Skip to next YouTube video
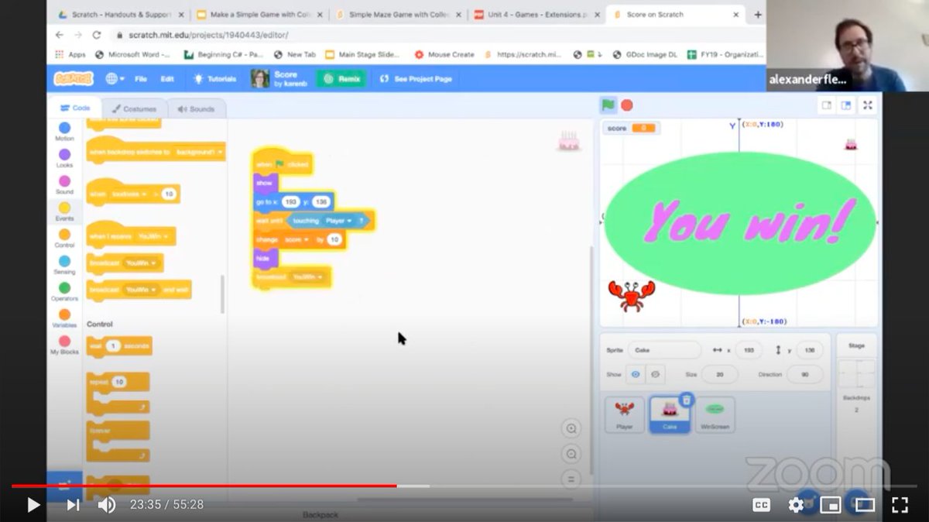This screenshot has width=929, height=522. [73, 505]
